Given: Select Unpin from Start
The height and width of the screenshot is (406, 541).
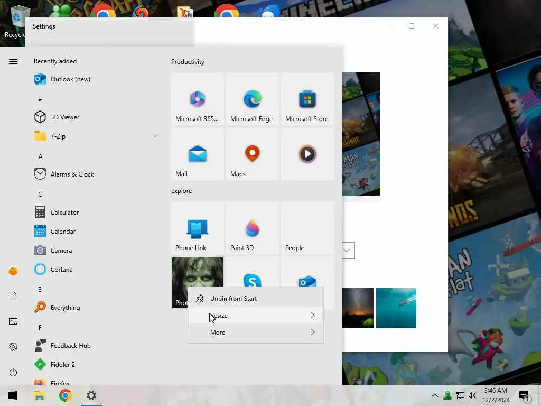Looking at the screenshot, I should pyautogui.click(x=256, y=299).
